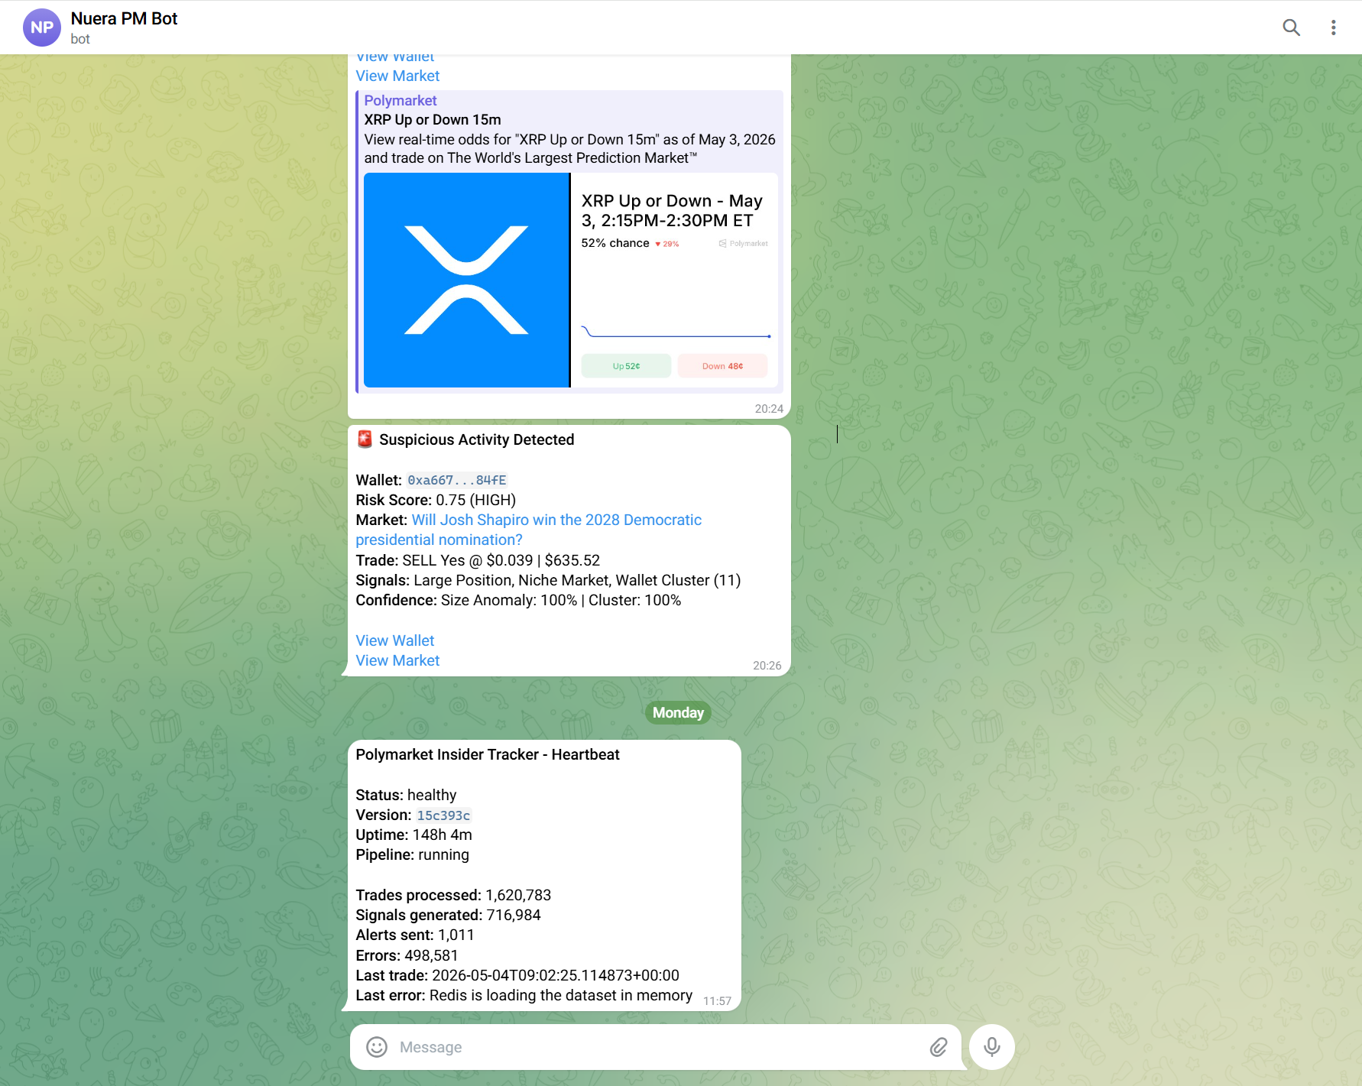Viewport: 1362px width, 1086px height.
Task: Click the "Up 52¢" button in the preview
Action: [626, 366]
